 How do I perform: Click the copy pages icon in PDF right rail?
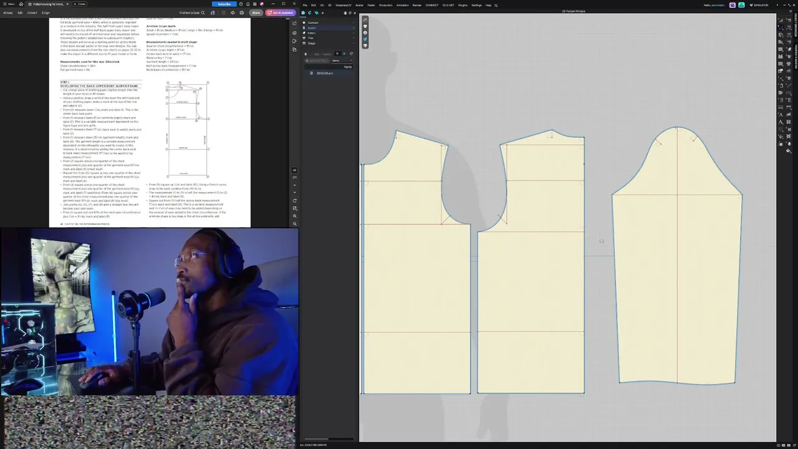(294, 49)
